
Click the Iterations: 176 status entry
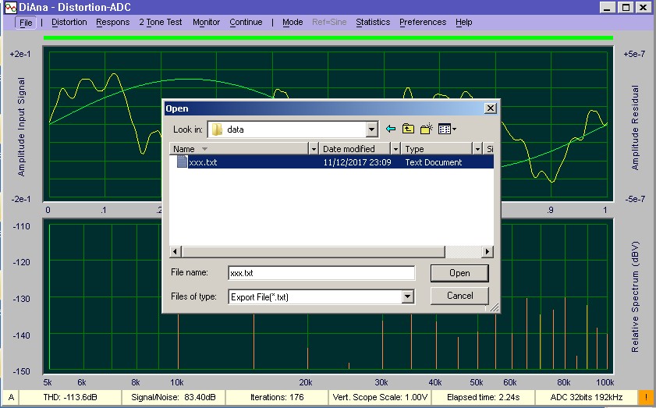click(277, 397)
